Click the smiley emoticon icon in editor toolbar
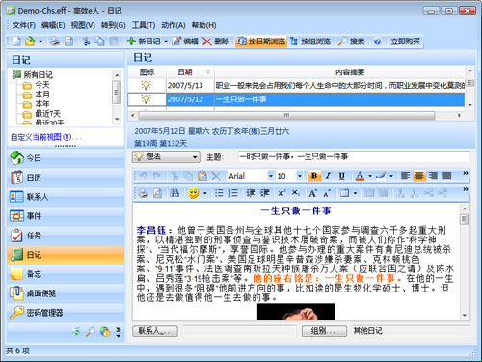The image size is (482, 362). pyautogui.click(x=193, y=193)
